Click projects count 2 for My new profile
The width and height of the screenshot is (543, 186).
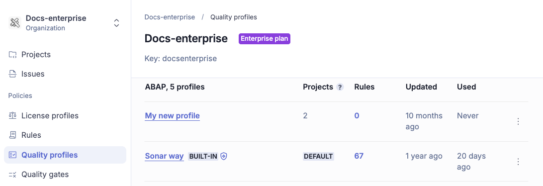coord(305,116)
